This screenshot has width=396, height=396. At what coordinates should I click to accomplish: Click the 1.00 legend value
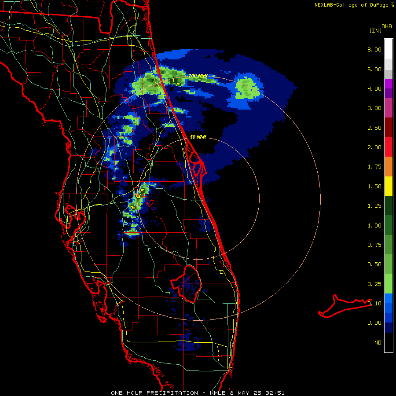[x=374, y=226]
